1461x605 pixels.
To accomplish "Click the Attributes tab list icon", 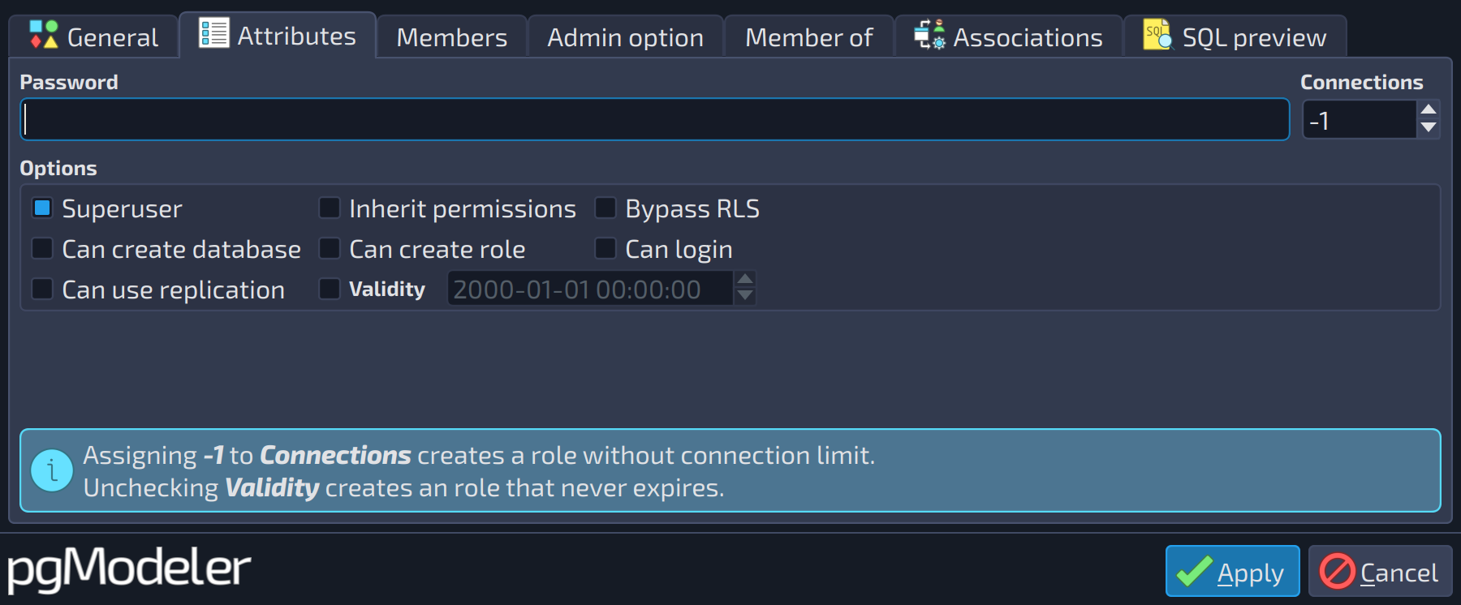I will point(214,33).
